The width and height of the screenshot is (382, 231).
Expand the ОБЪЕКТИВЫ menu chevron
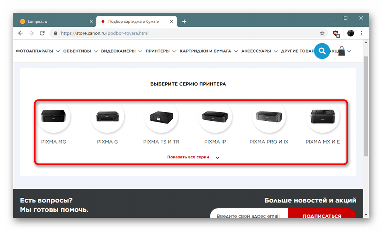click(x=96, y=51)
